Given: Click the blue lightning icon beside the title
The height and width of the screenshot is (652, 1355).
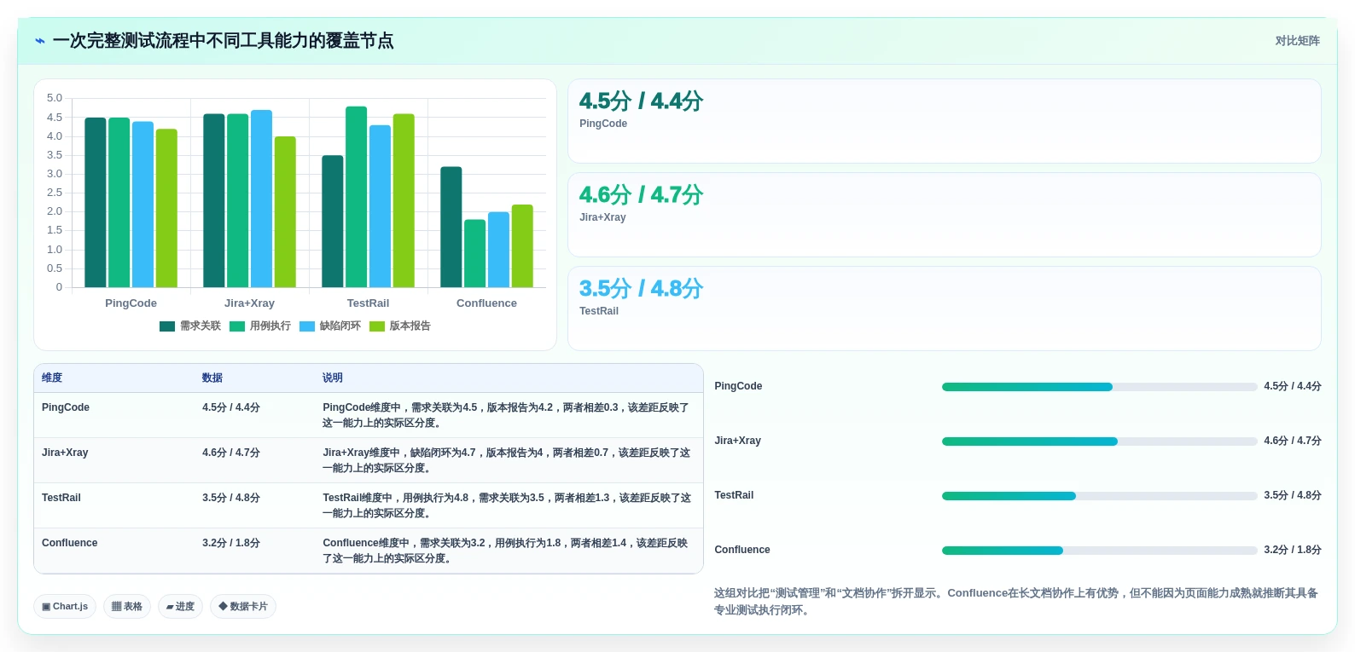Looking at the screenshot, I should 39,41.
